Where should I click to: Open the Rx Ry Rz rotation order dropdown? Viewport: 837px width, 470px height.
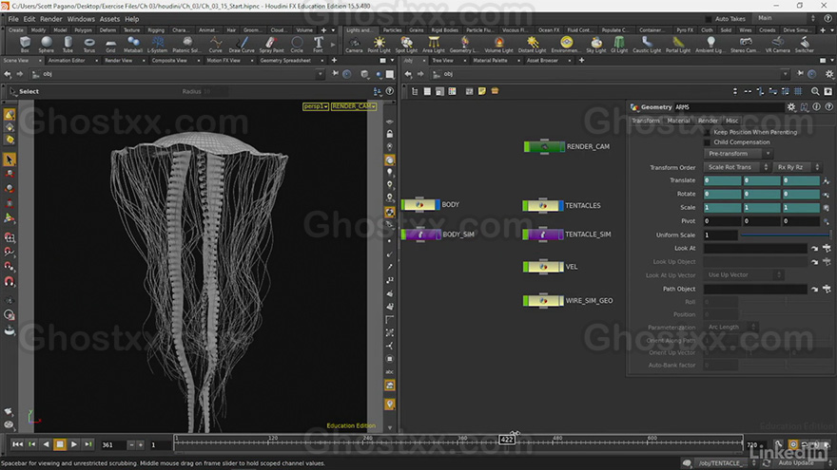coord(796,167)
